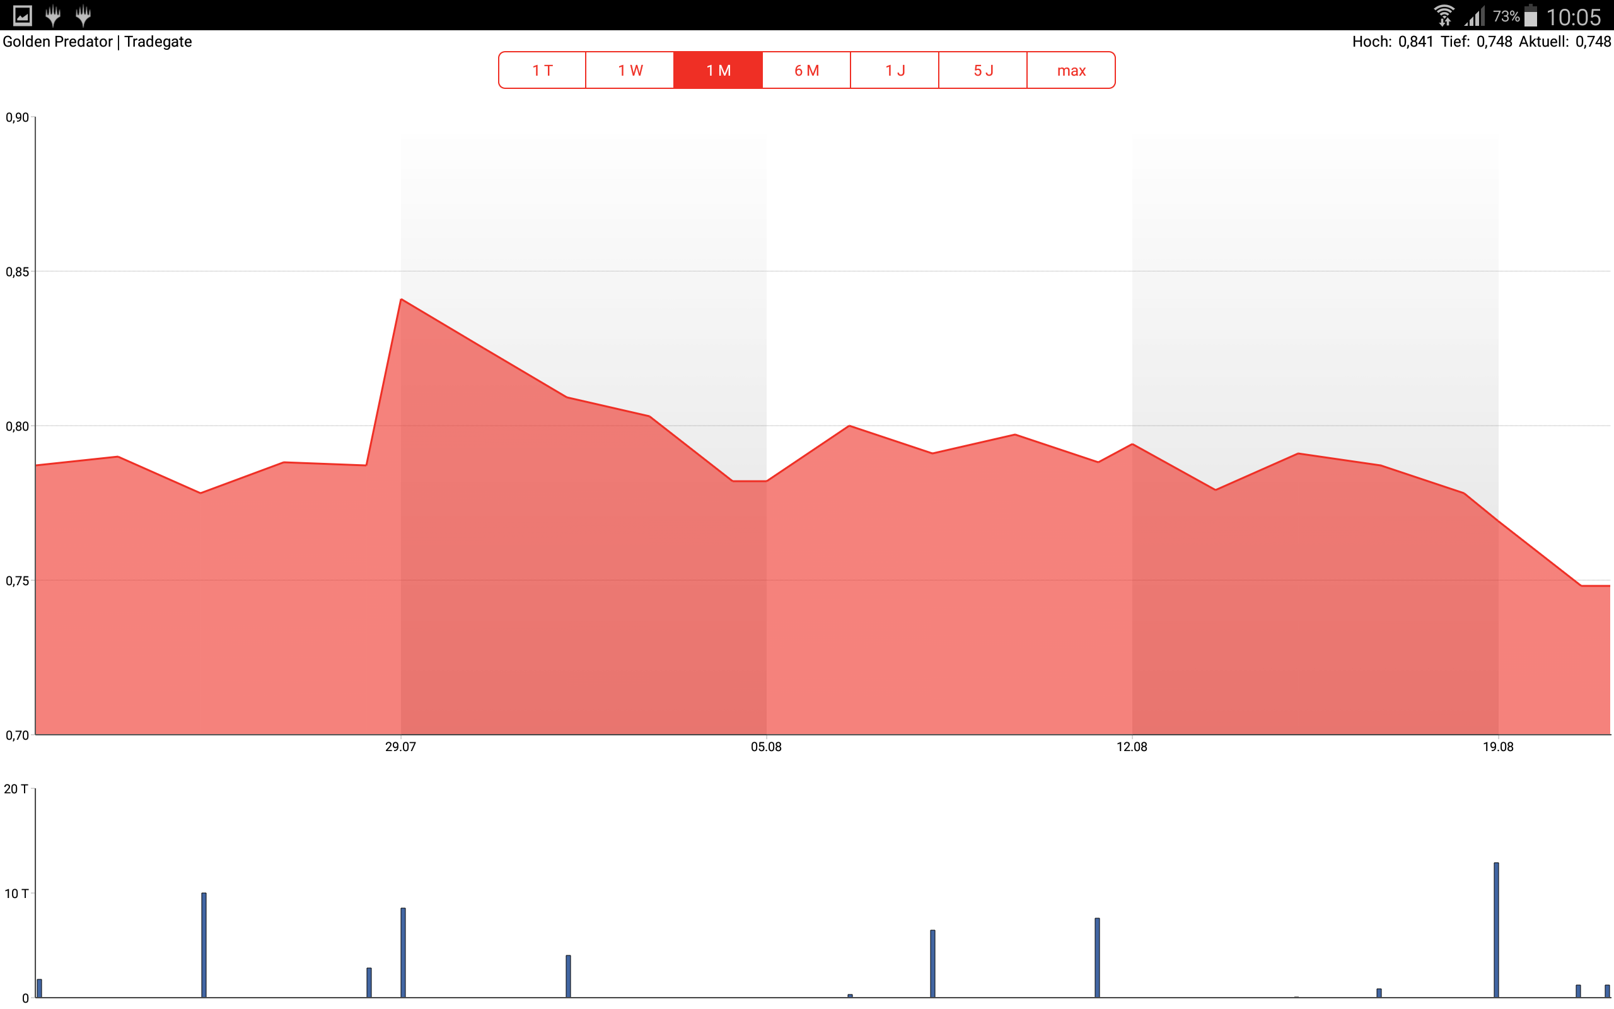Tap the Wi-Fi status icon
1614x1009 pixels.
(x=1444, y=15)
